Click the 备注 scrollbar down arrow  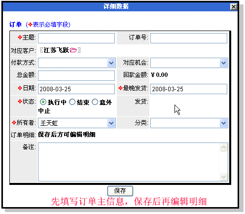[x=223, y=177]
